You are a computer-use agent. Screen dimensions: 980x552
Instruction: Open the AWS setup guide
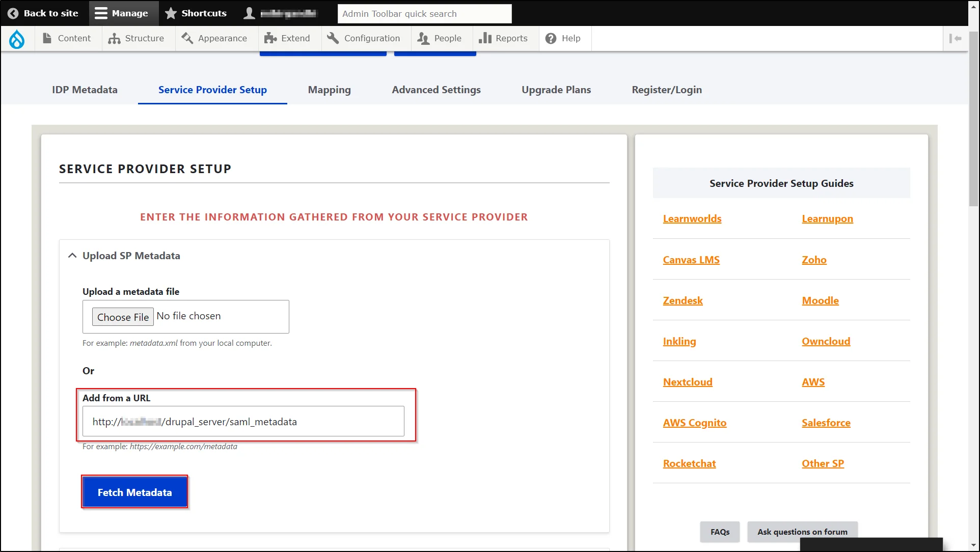[813, 382]
